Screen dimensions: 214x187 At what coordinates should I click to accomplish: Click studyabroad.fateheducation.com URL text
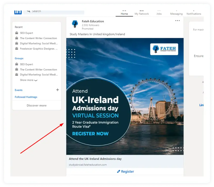click(x=88, y=165)
